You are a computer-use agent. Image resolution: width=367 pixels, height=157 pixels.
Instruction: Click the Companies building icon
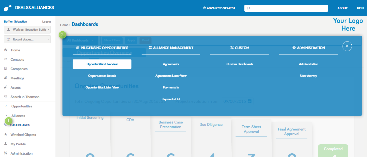(x=6, y=69)
